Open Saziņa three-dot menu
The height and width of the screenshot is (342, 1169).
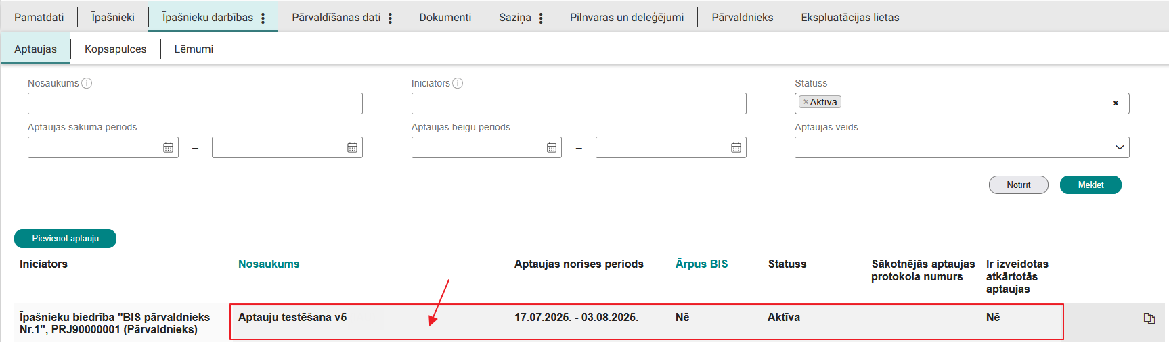[541, 18]
